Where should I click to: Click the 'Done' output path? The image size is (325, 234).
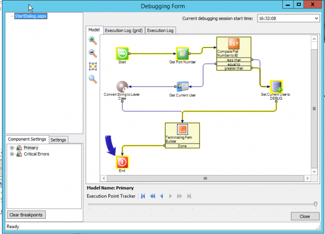182,146
